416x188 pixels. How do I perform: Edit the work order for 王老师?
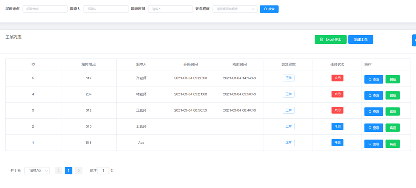(x=393, y=128)
